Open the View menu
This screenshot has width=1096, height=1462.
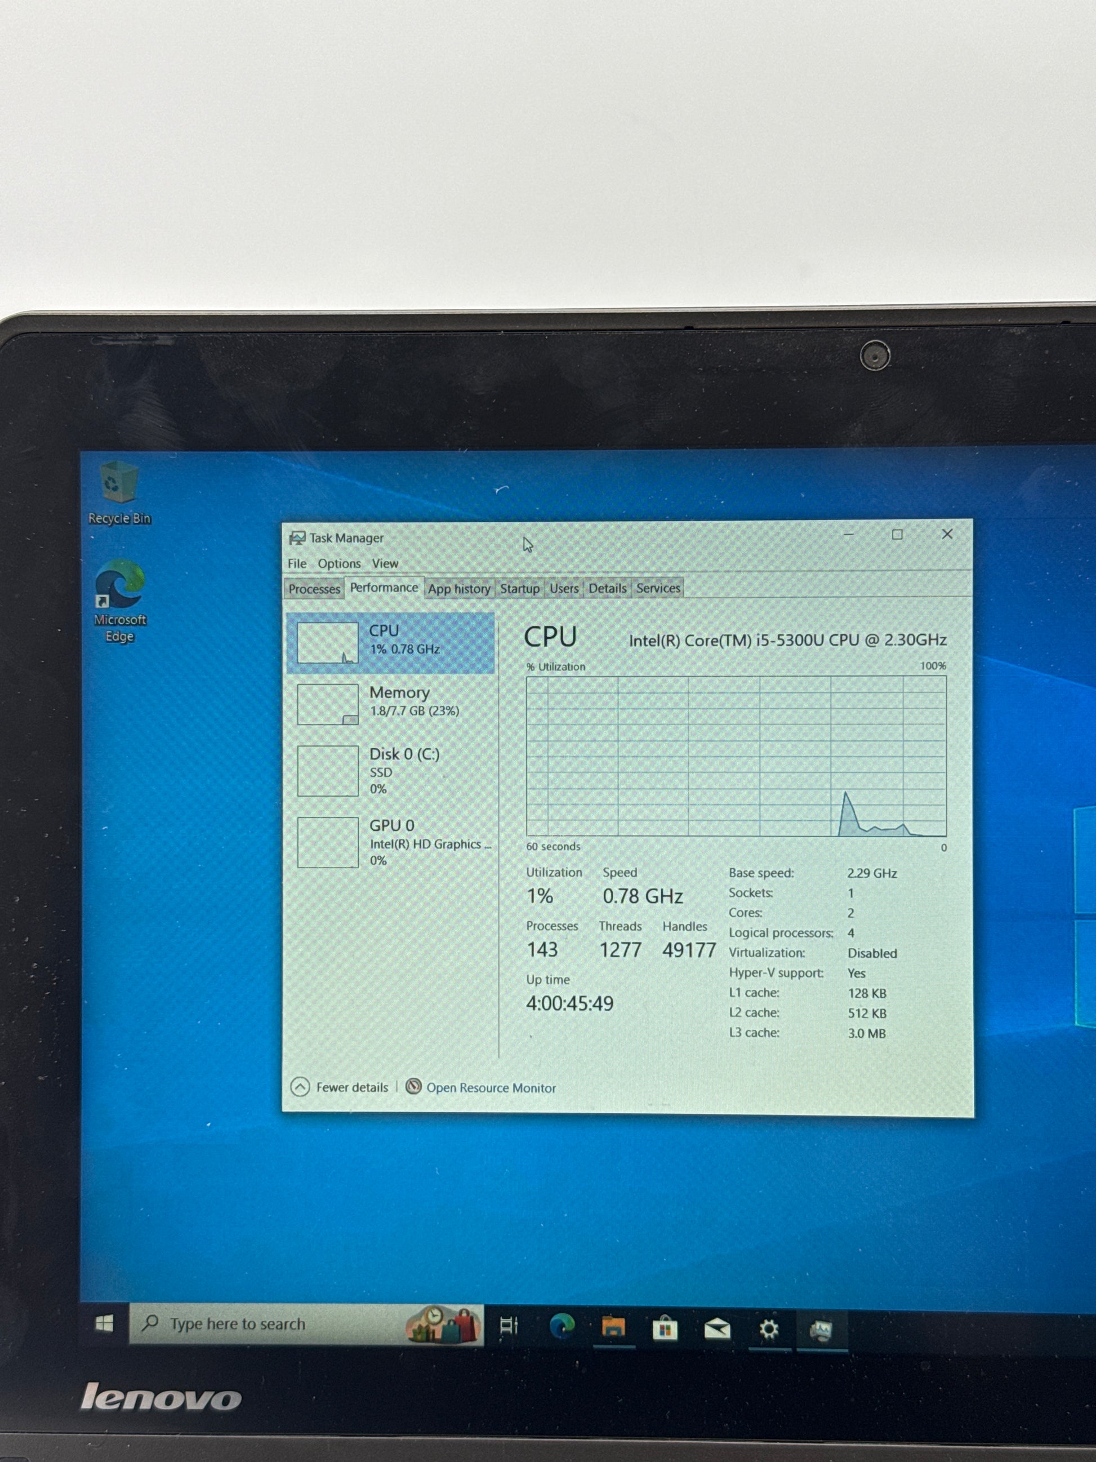click(x=385, y=563)
